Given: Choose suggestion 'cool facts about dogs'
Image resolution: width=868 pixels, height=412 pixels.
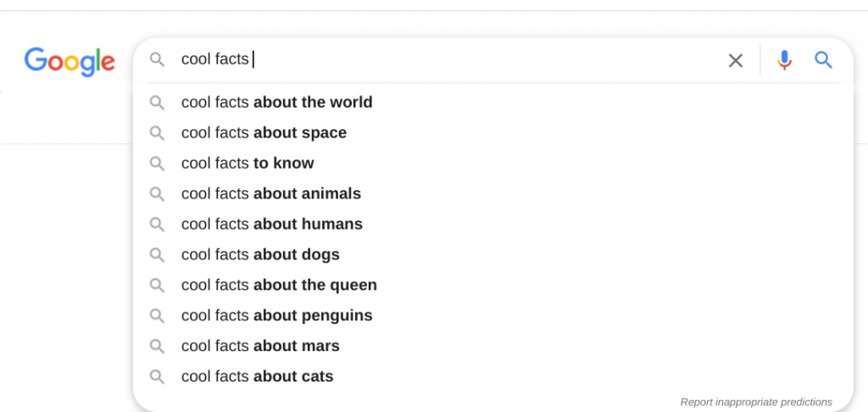Looking at the screenshot, I should [260, 255].
